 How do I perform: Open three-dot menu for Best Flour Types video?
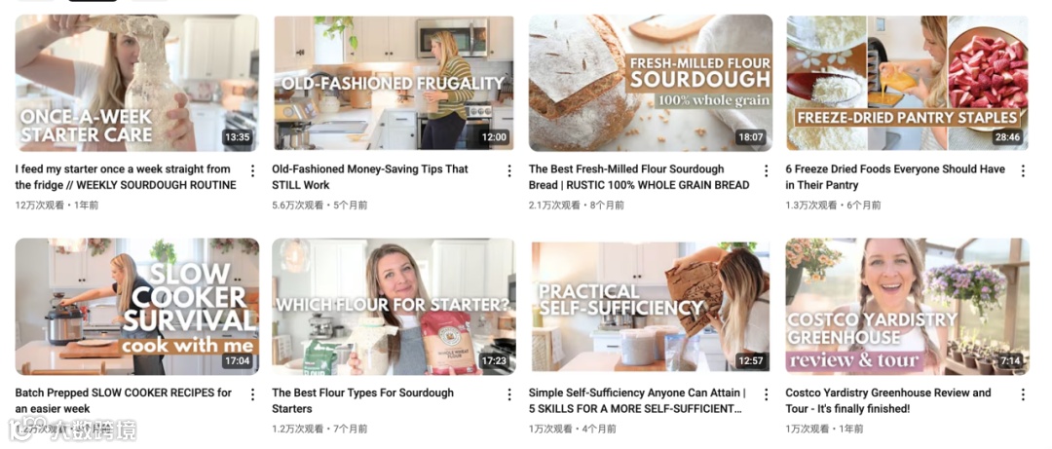(x=509, y=393)
